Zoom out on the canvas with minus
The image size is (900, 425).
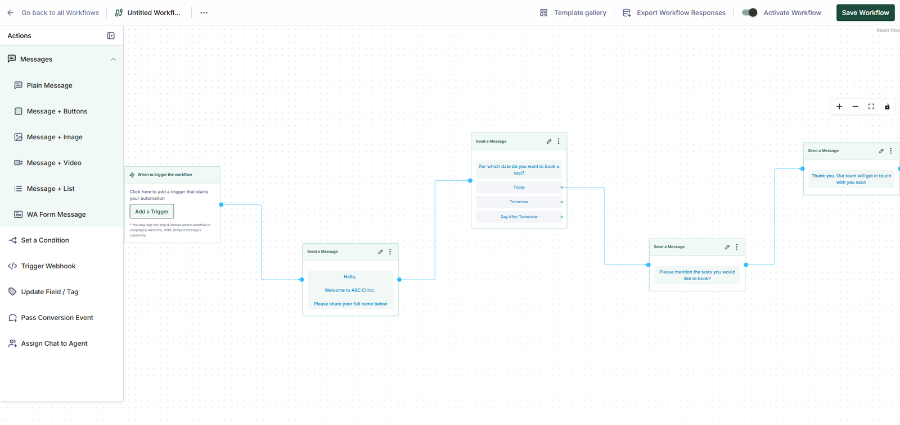click(x=855, y=107)
